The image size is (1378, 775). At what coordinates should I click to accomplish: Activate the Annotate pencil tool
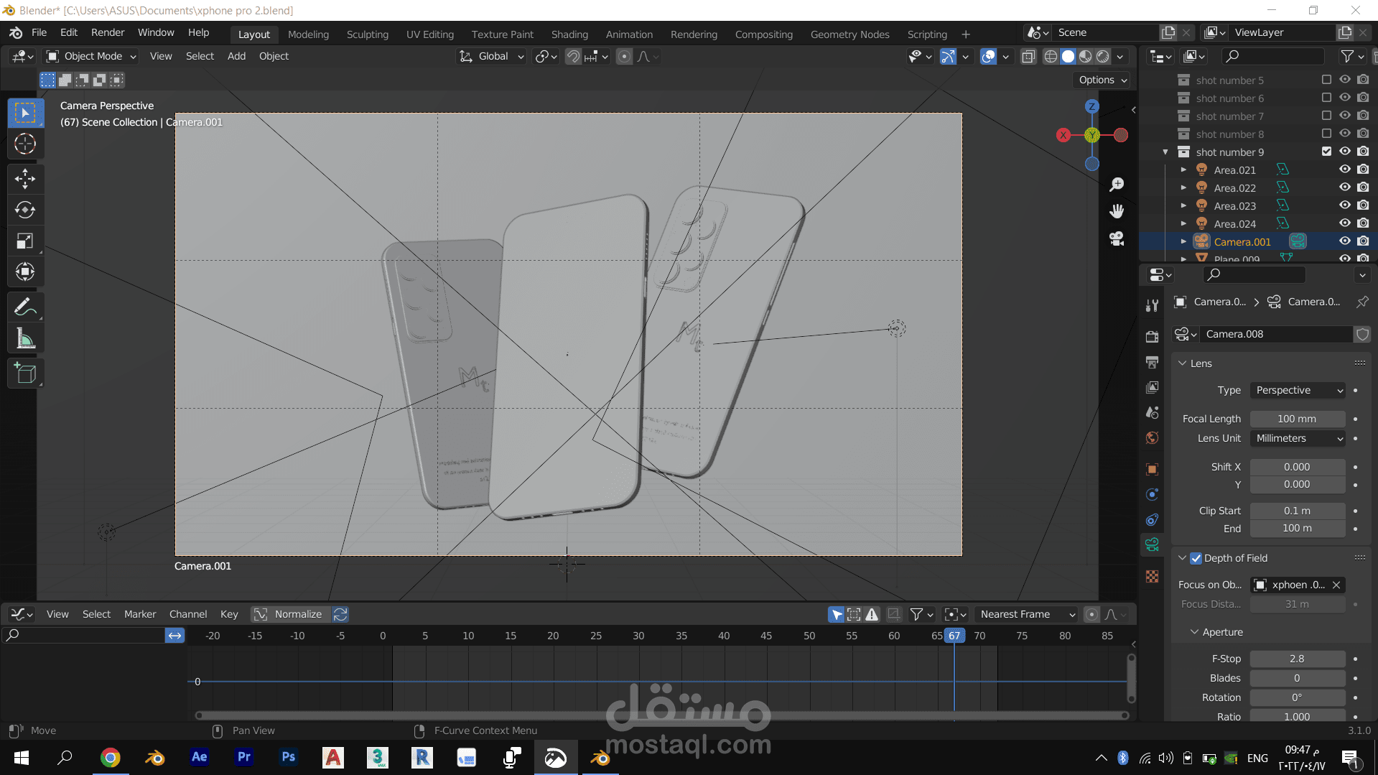click(25, 307)
